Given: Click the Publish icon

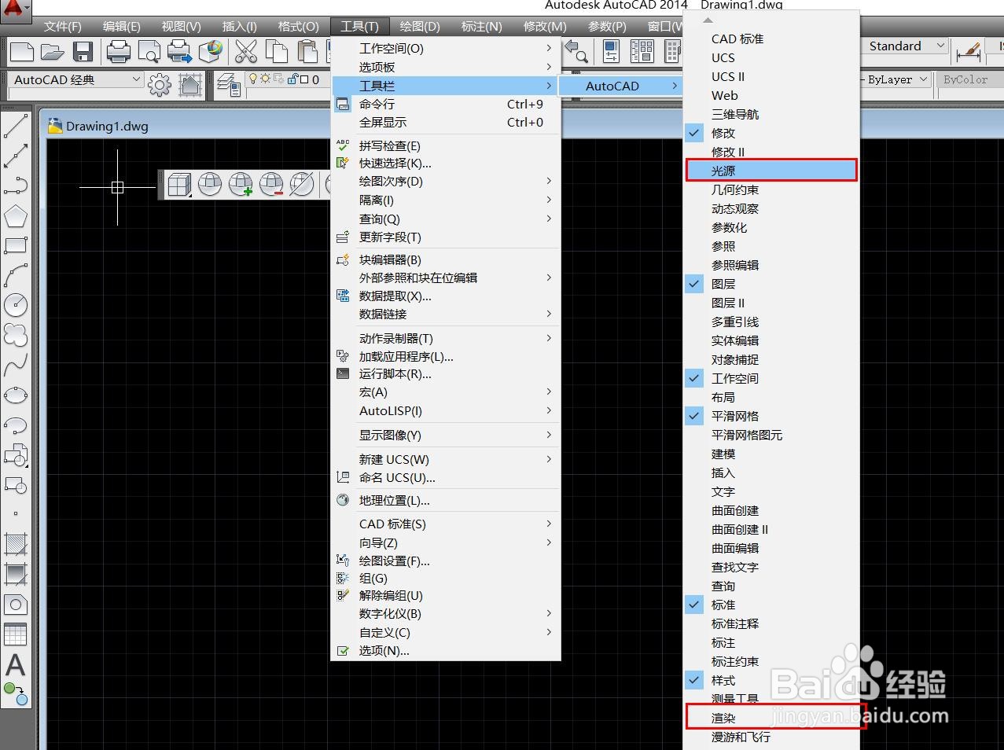Looking at the screenshot, I should coord(179,52).
